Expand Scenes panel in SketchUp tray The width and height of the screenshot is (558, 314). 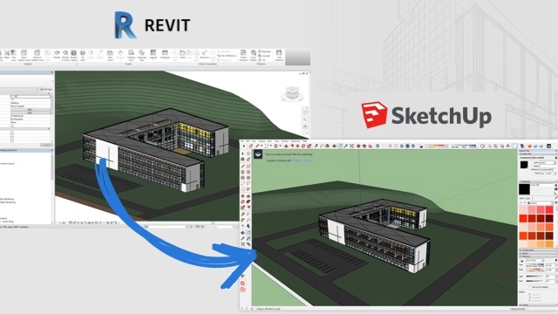(537, 305)
